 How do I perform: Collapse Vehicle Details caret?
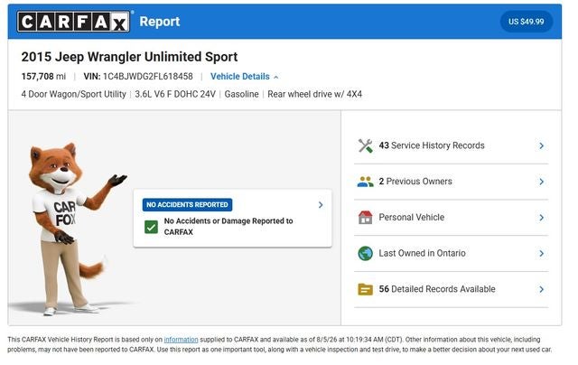tap(276, 77)
